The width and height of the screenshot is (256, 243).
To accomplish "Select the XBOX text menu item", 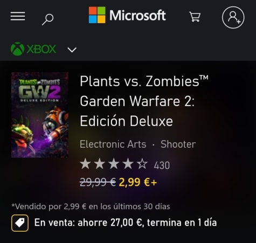I will pyautogui.click(x=41, y=49).
